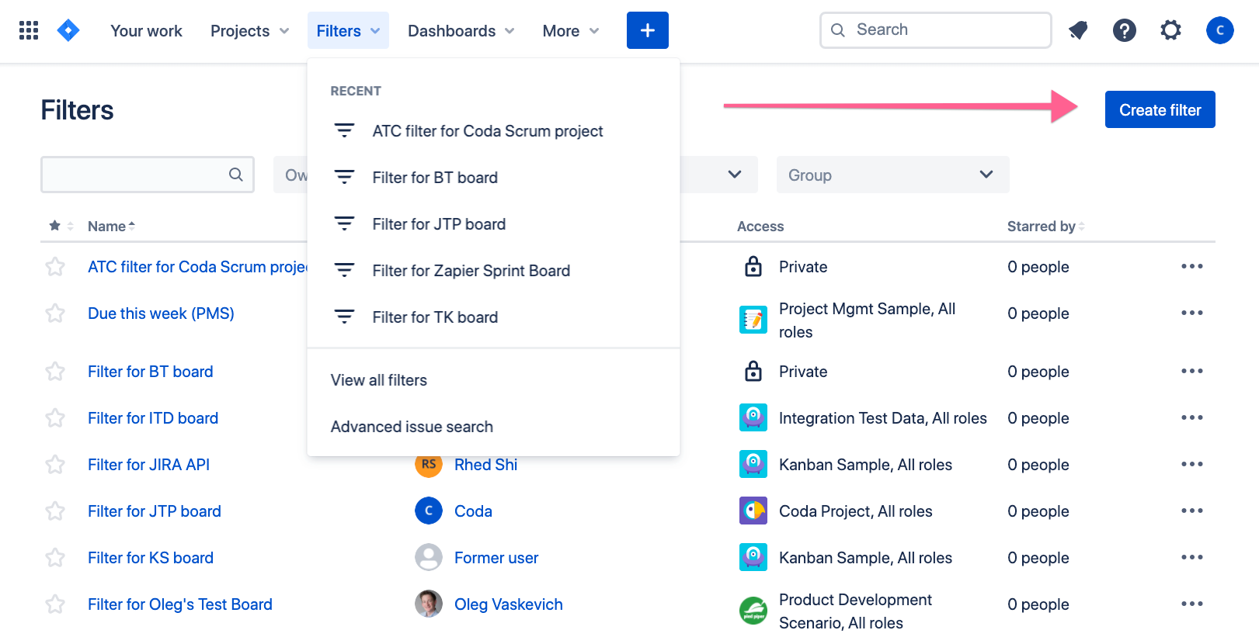Select Filter for Zapier Sprint Board from recent

click(x=471, y=271)
